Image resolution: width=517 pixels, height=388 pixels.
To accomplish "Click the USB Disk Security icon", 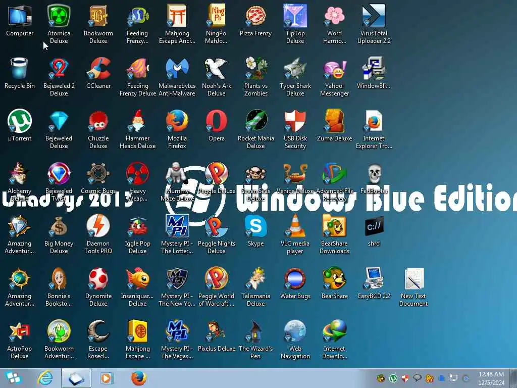I will pos(295,129).
